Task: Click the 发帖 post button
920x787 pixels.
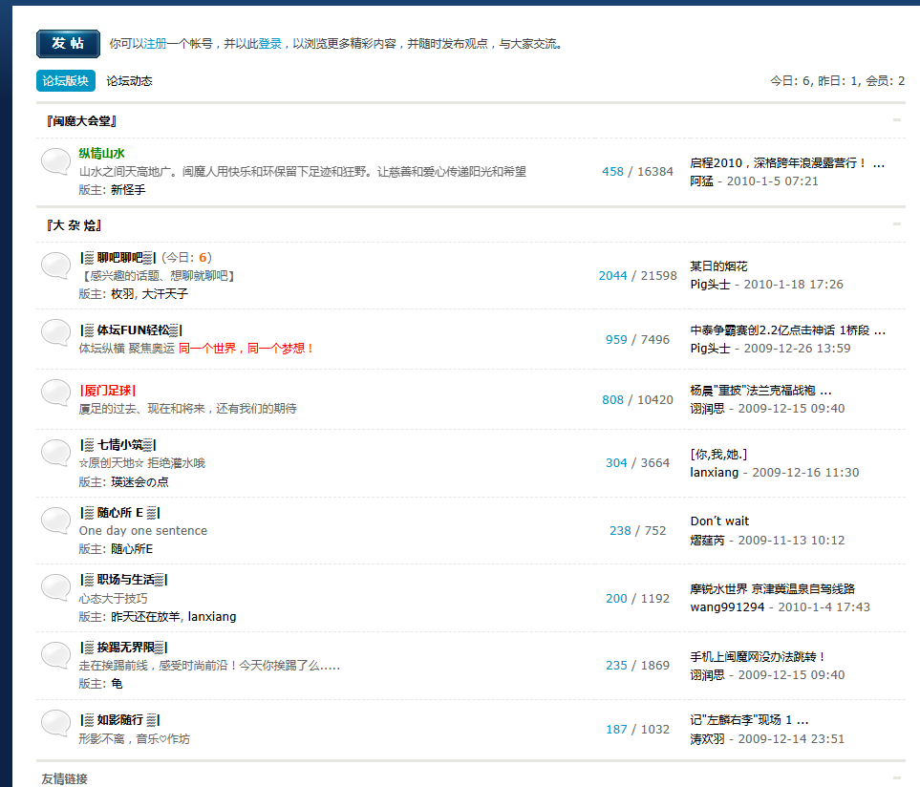Action: 68,44
